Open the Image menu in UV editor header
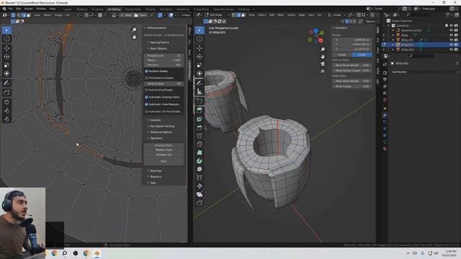The height and width of the screenshot is (259, 461). (x=58, y=14)
